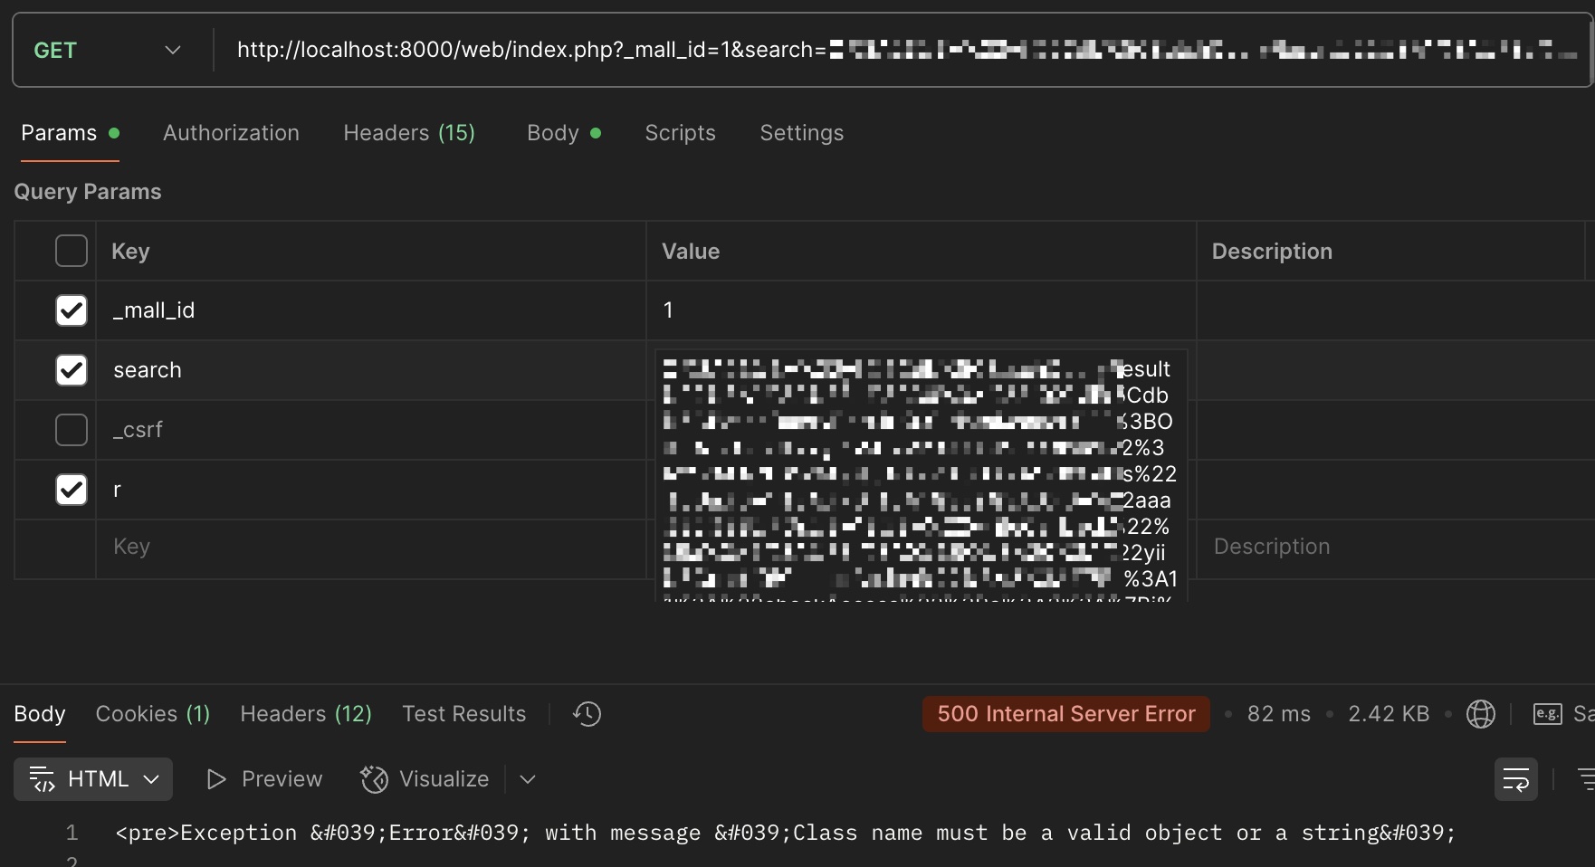
Task: Click the empty Key input field
Action: click(362, 547)
